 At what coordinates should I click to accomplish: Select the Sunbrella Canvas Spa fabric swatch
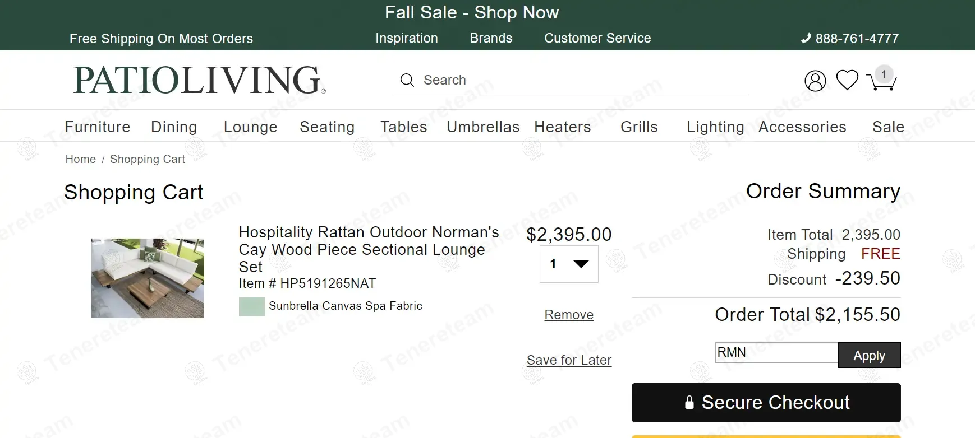click(x=252, y=306)
